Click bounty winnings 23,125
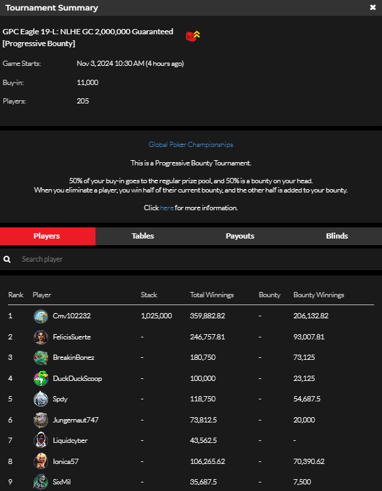This screenshot has width=382, height=491. [x=304, y=378]
